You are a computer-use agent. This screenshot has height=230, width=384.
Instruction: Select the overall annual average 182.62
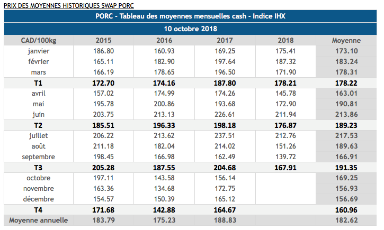click(346, 220)
